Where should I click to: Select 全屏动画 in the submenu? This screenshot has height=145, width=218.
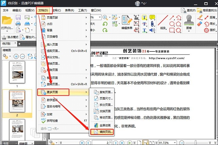coord(102,125)
